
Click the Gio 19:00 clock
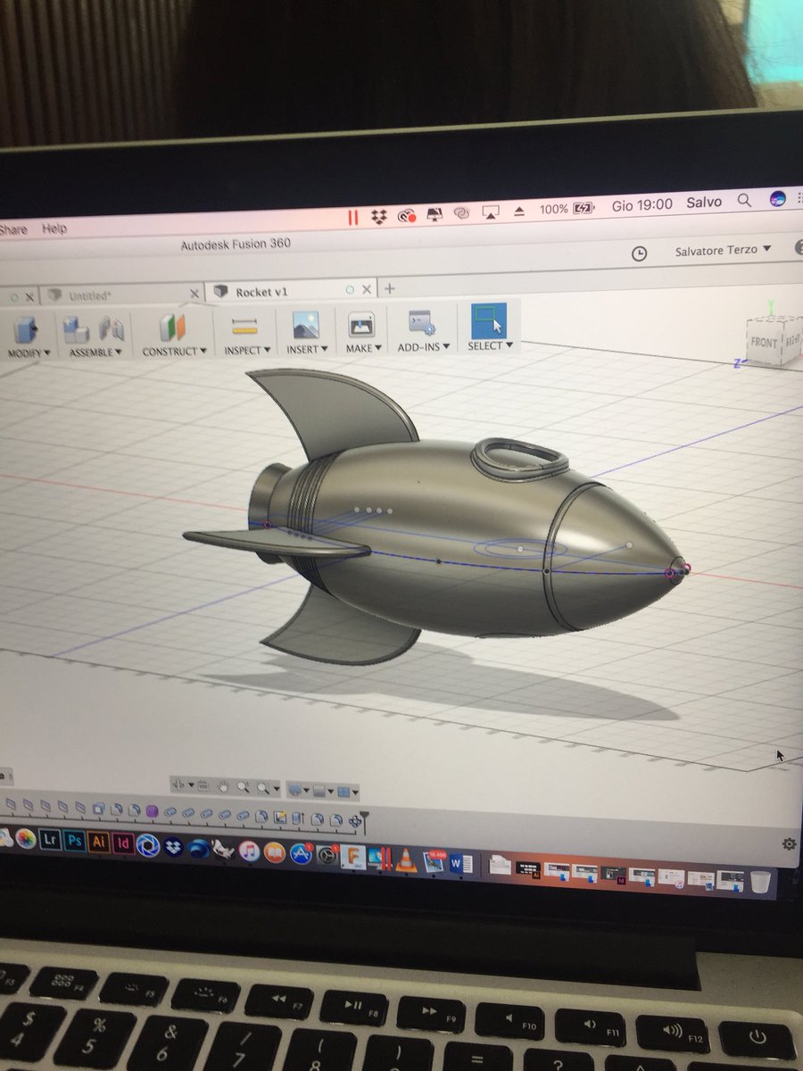pos(642,205)
